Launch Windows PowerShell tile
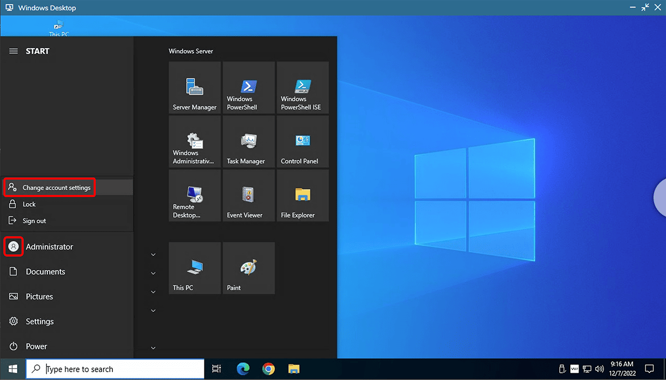 tap(249, 87)
